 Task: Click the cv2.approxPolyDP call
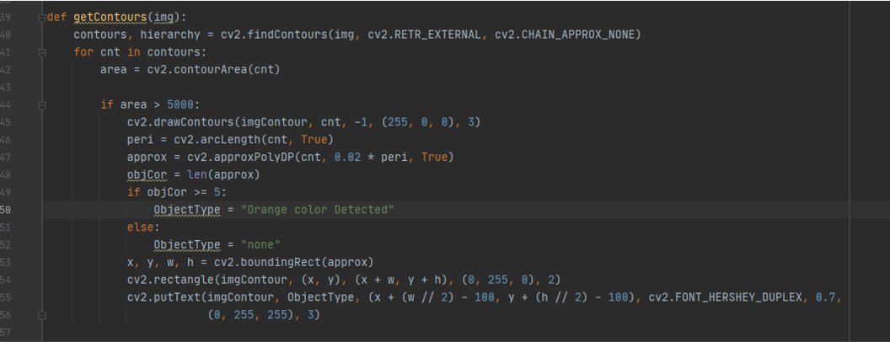230,158
